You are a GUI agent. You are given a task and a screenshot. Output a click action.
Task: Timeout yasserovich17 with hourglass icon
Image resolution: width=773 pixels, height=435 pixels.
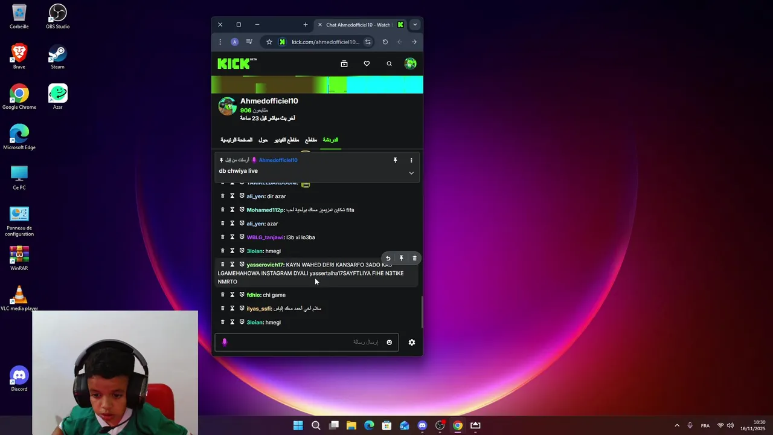[232, 265]
